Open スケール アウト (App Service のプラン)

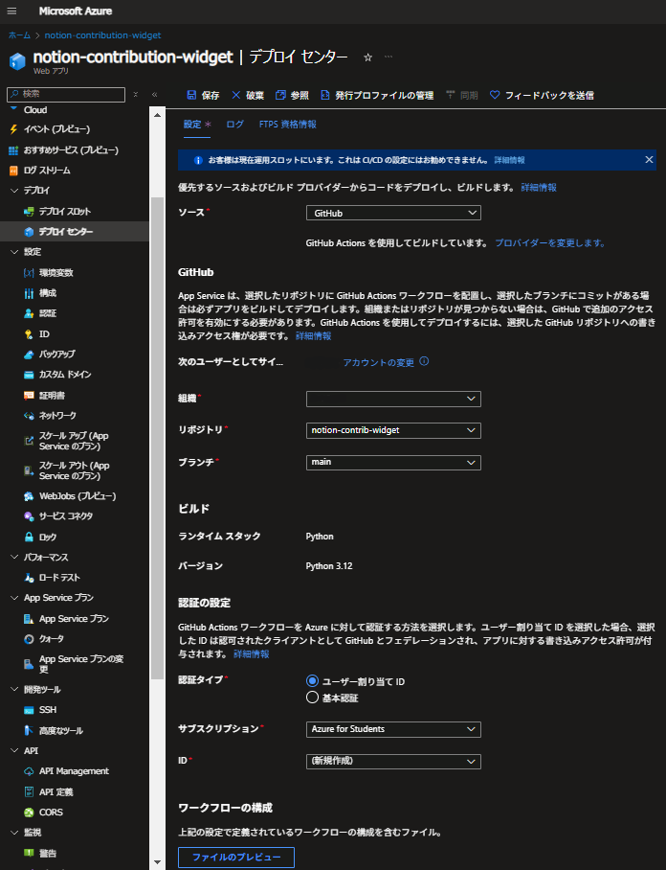[75, 470]
